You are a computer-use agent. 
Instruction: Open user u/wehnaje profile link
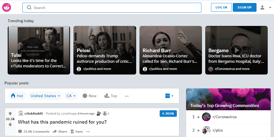pyautogui.click(x=69, y=114)
